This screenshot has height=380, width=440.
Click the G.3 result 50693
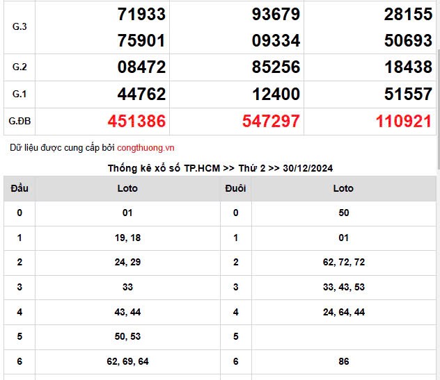(x=408, y=41)
